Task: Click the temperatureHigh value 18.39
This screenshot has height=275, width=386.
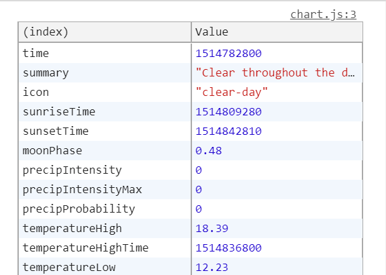Action: click(212, 228)
